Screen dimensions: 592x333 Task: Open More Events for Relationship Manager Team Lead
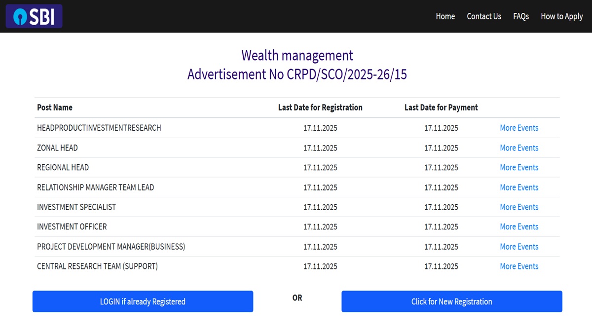click(519, 187)
